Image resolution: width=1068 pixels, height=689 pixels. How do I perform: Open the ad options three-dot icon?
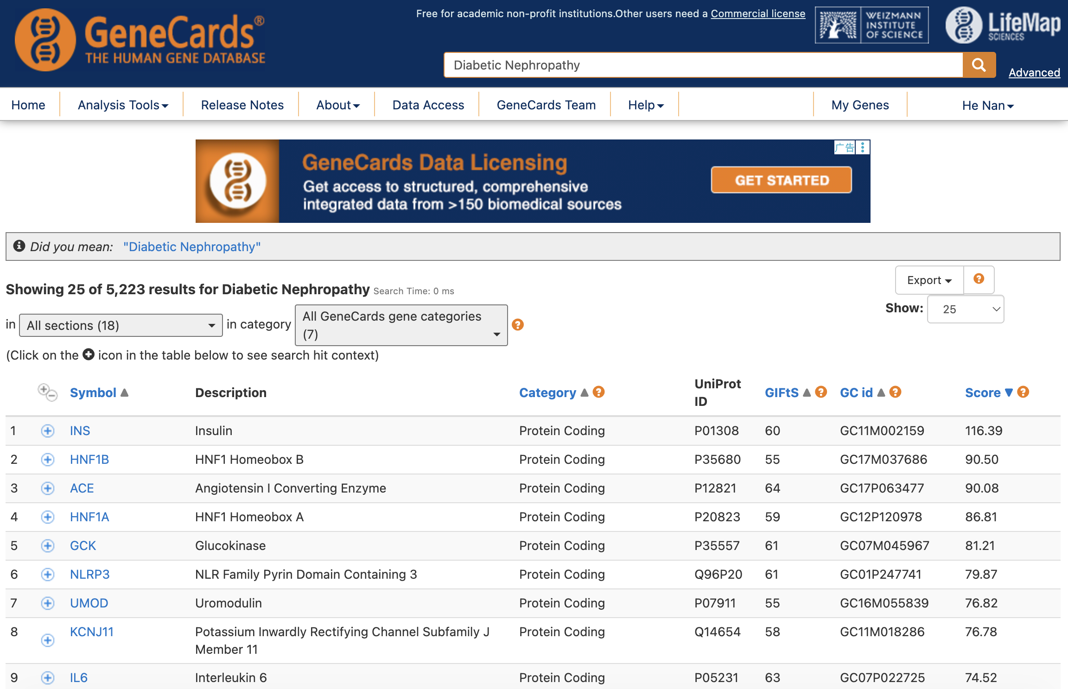[x=862, y=147]
